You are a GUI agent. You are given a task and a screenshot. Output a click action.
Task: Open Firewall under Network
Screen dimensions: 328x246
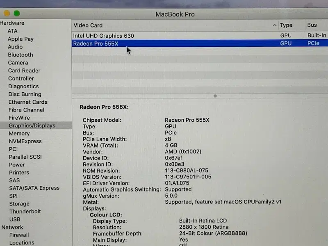tap(19, 235)
